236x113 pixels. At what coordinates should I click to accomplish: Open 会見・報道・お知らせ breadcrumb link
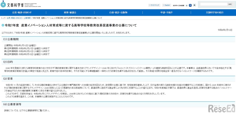point(14,18)
